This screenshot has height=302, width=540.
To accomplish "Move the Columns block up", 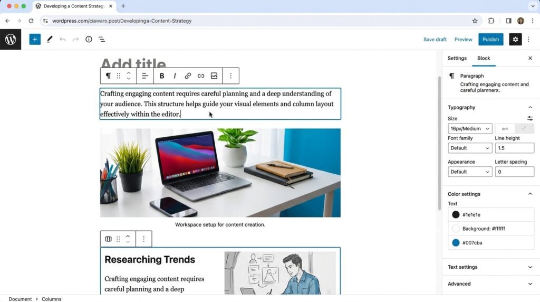I will [128, 236].
